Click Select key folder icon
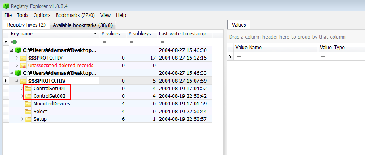Image resolution: width=365 pixels, height=155 pixels. 28,112
